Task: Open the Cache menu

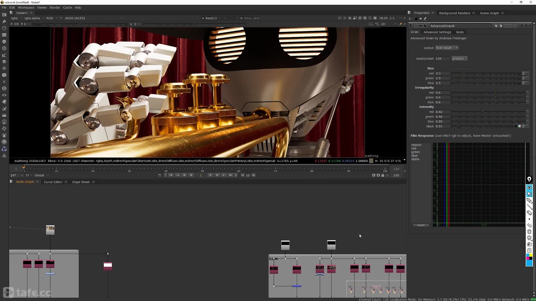Action: pos(68,8)
